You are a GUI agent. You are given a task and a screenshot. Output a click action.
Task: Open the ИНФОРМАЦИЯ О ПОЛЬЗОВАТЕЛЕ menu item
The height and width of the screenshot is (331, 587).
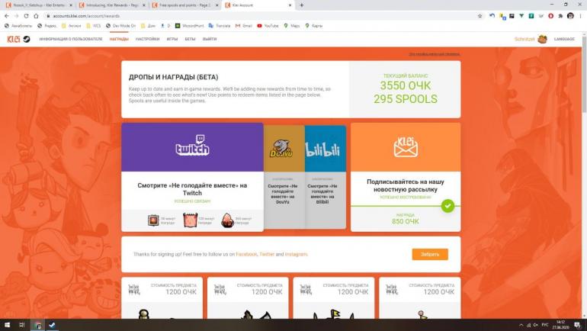coord(71,39)
